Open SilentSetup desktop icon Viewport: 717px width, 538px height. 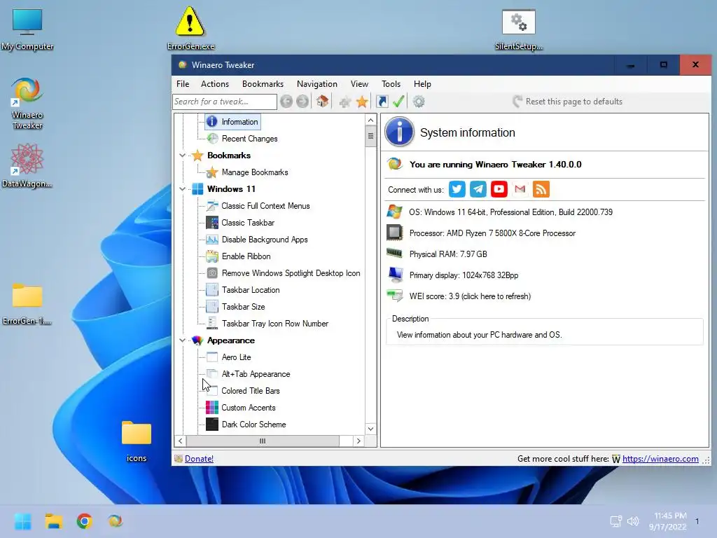click(x=519, y=29)
